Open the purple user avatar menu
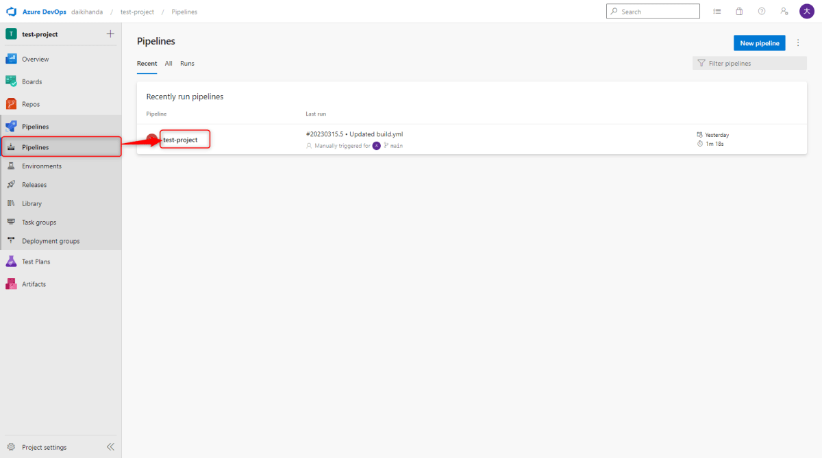Viewport: 822px width, 458px height. 807,12
